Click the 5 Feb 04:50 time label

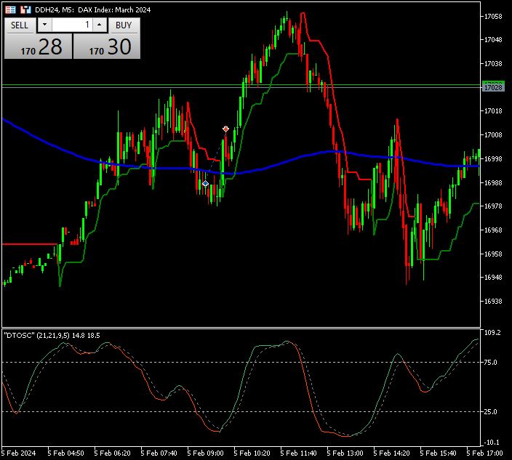[x=65, y=453]
